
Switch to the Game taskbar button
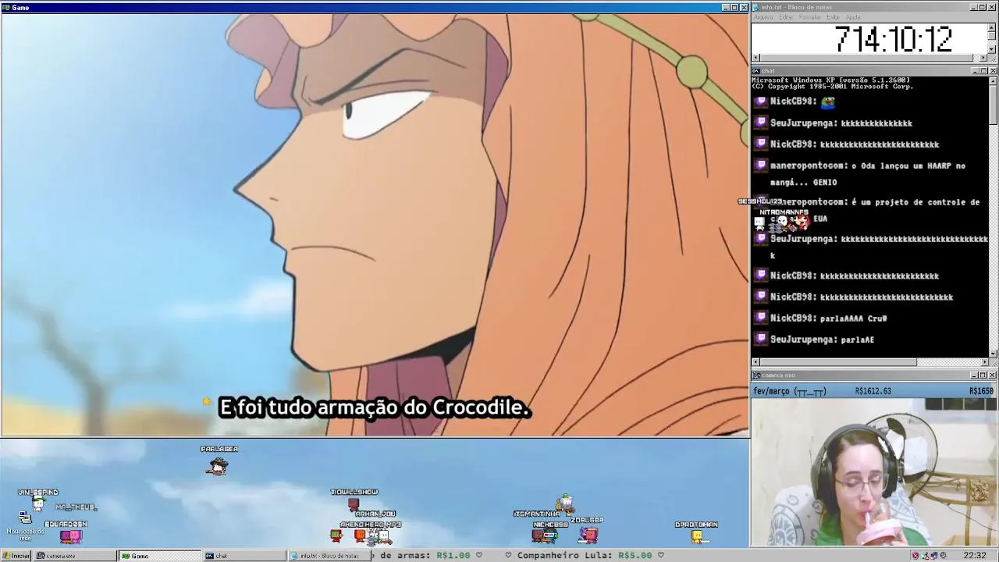tap(158, 556)
